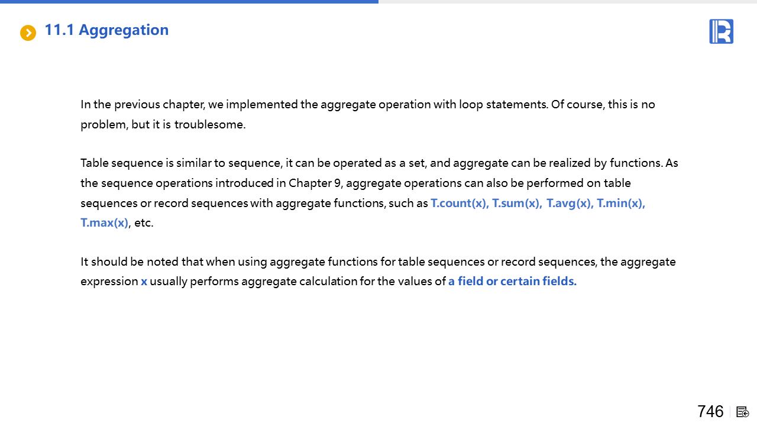Click the blue x after the word expression
The height and width of the screenshot is (426, 757).
(144, 282)
